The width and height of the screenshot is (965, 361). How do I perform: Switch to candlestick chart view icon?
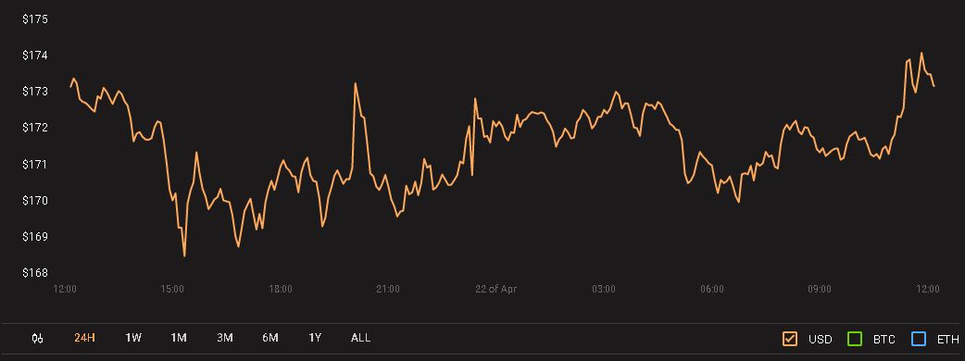tap(38, 338)
